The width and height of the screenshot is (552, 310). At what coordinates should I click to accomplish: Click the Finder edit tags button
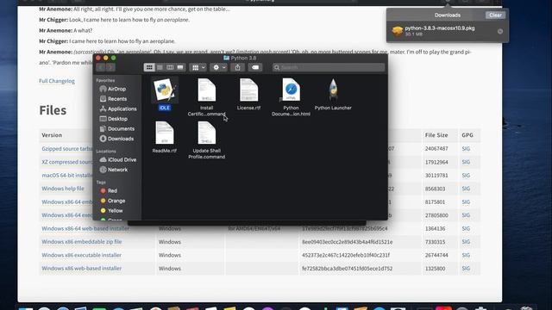tap(255, 67)
